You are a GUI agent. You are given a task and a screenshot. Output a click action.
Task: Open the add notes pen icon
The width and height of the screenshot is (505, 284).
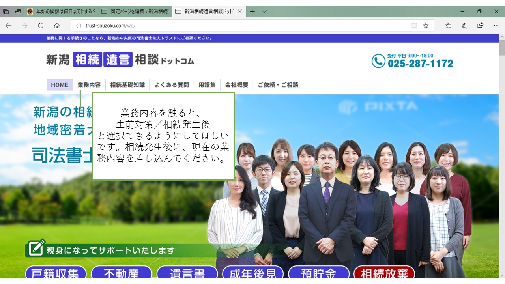(x=464, y=26)
